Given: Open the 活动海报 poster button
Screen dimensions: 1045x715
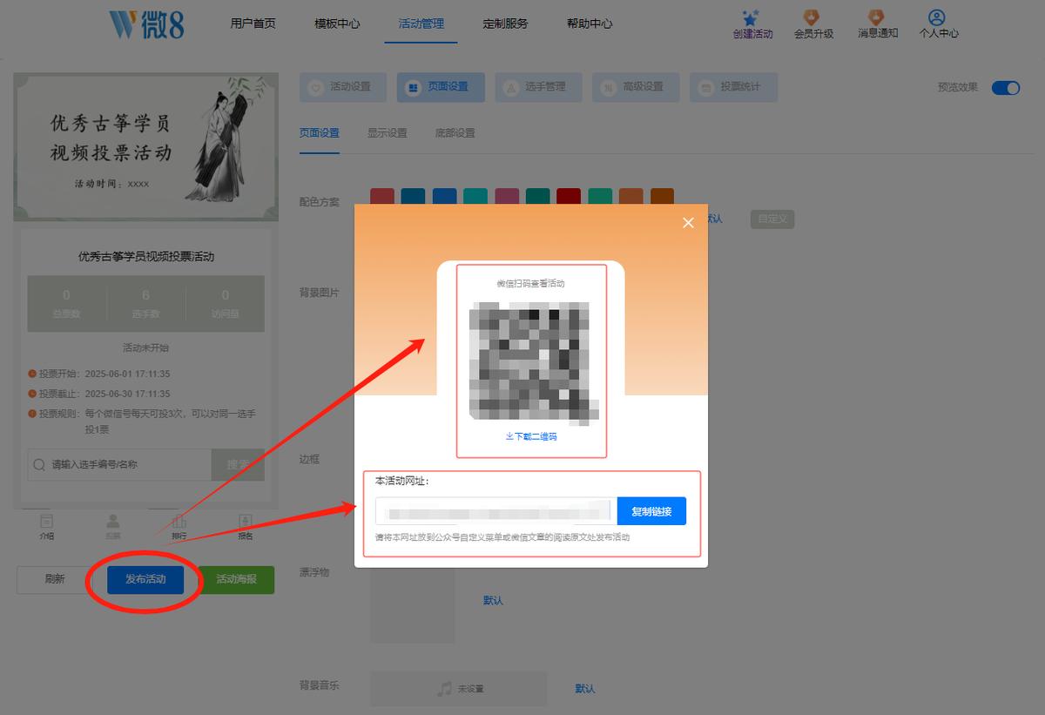Looking at the screenshot, I should pyautogui.click(x=236, y=579).
